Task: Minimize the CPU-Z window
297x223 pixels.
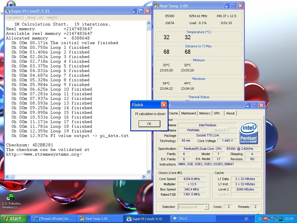Action: tap(248, 105)
